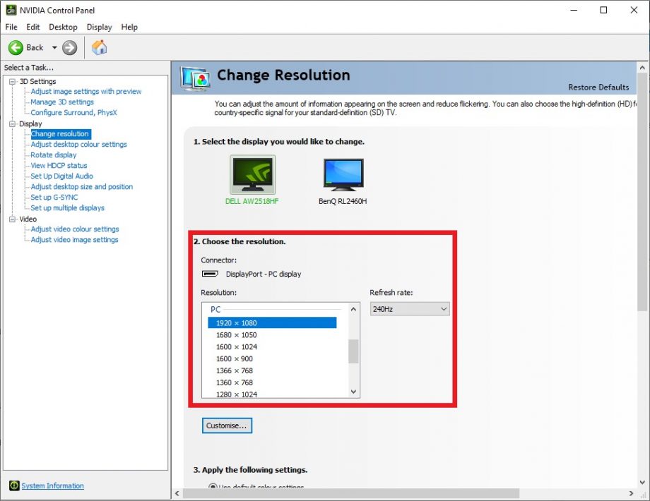Click main panel vertical scroll up arrow

click(642, 67)
